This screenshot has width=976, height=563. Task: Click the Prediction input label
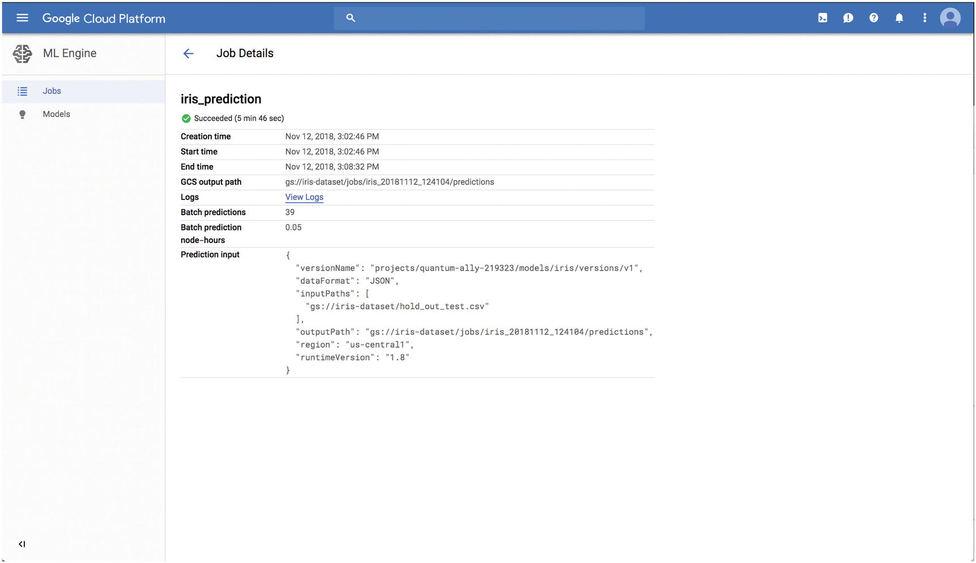tap(210, 255)
